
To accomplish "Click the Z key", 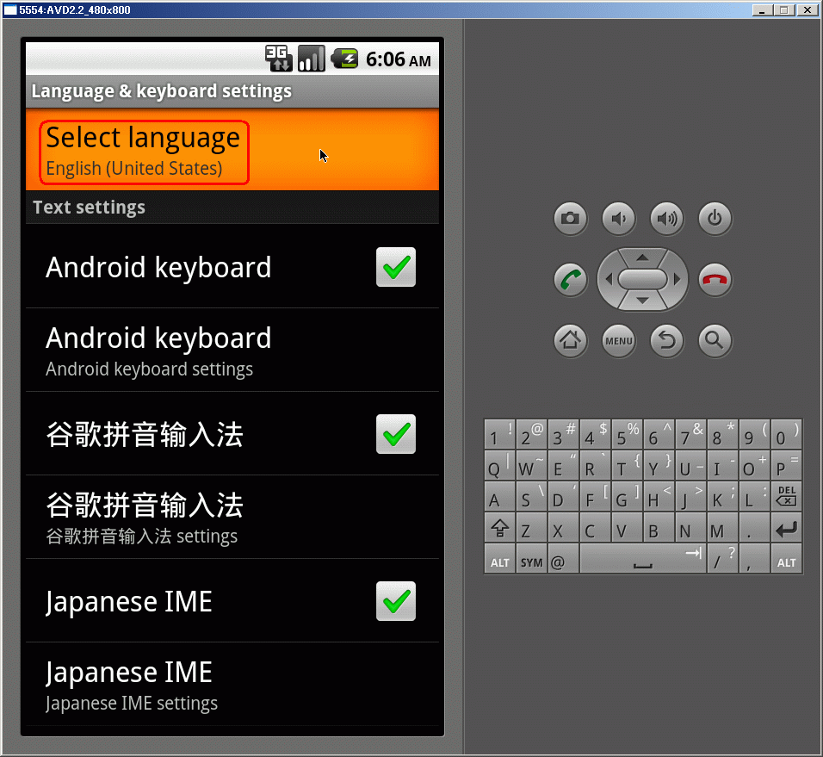I will (531, 528).
